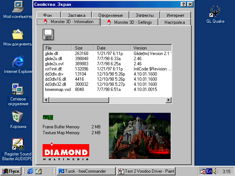Screen dimensions: 235x176
Task: Click the En language indicator
Action: coord(209,171)
